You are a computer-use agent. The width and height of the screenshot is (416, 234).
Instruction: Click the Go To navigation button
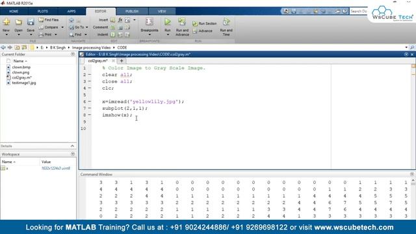coord(77,27)
